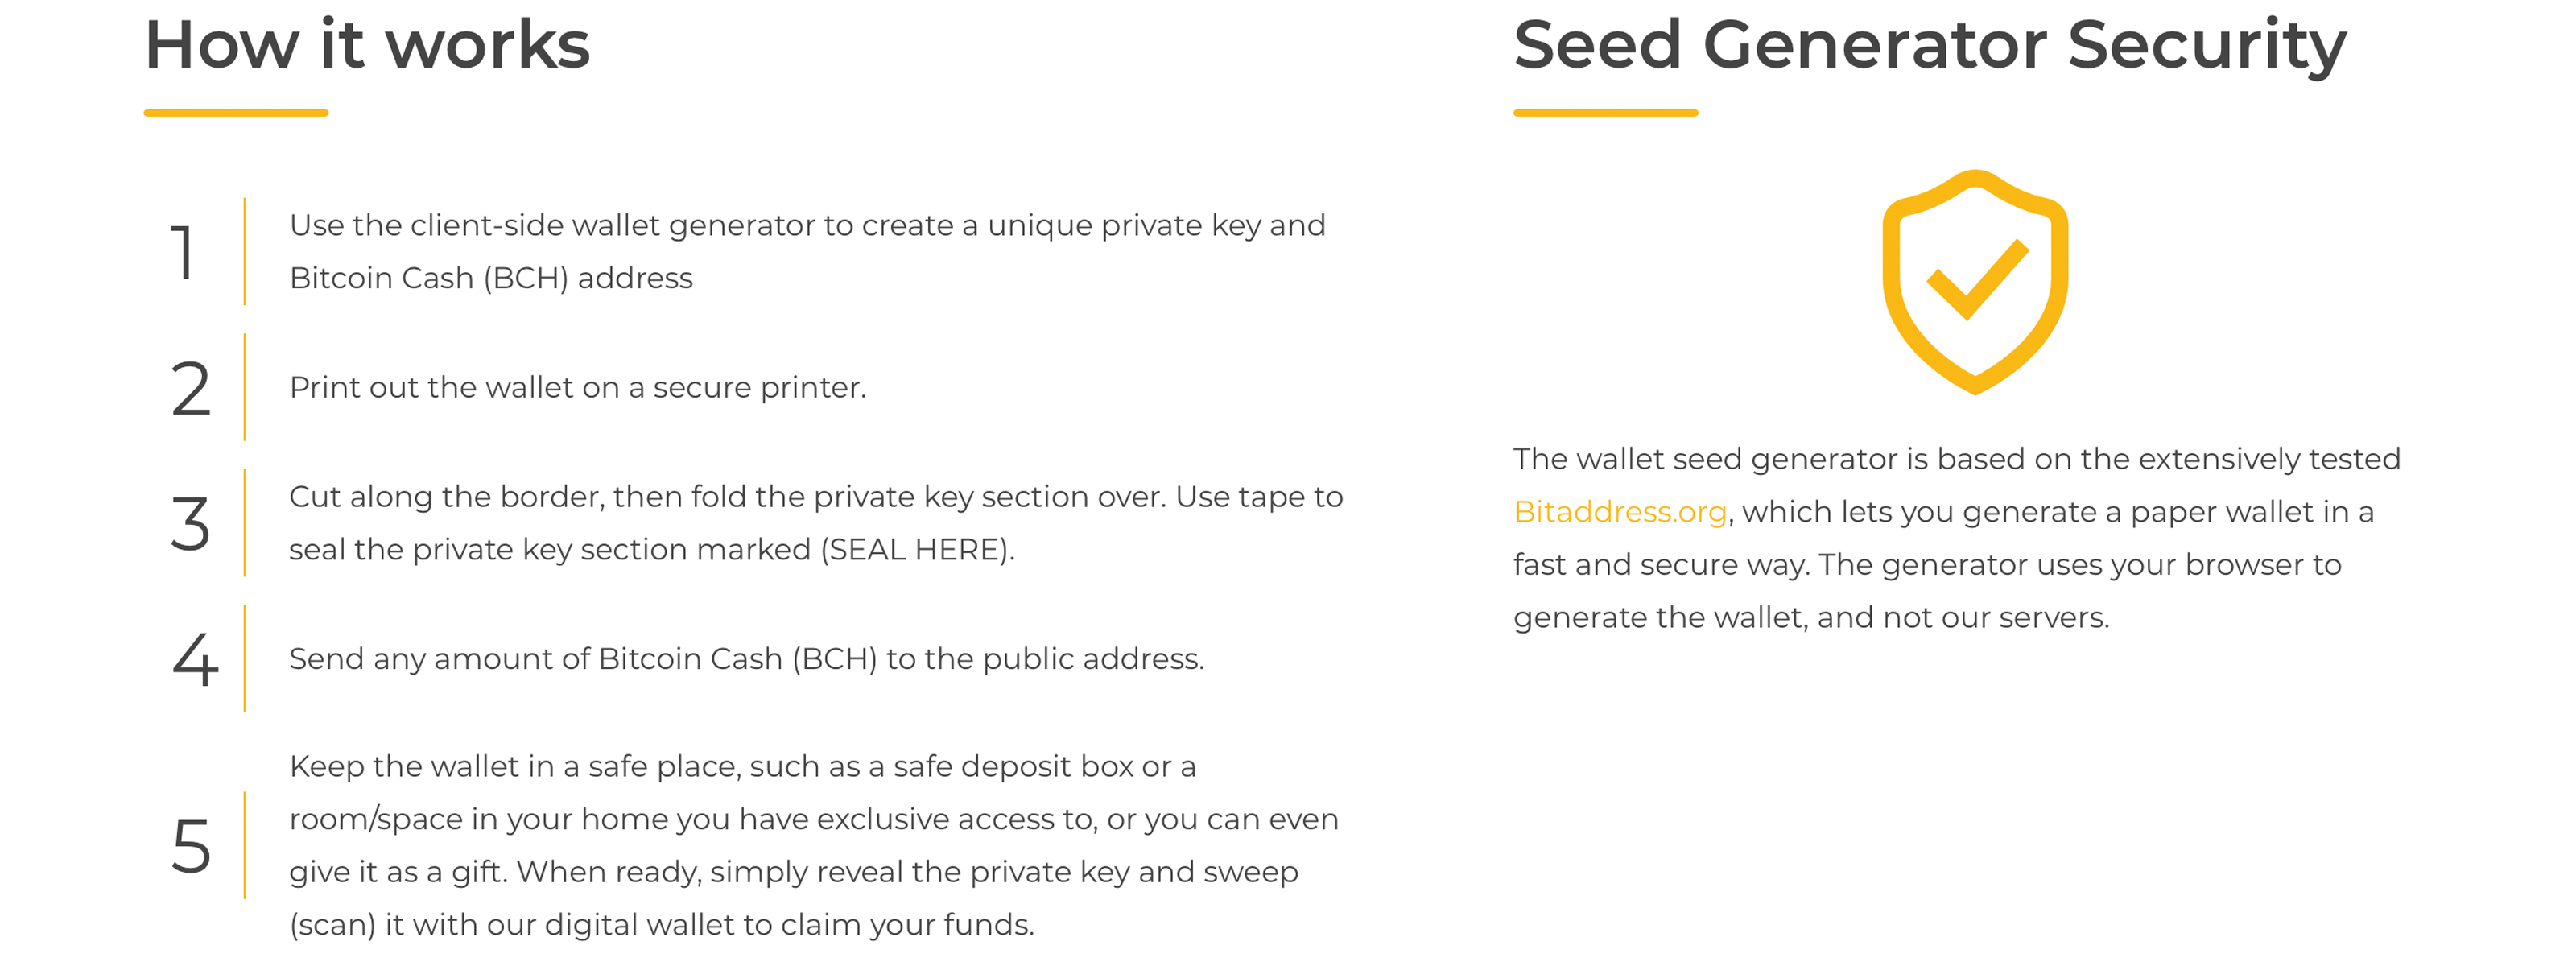
Task: Click the yellow shield checkmark icon
Action: click(1974, 282)
